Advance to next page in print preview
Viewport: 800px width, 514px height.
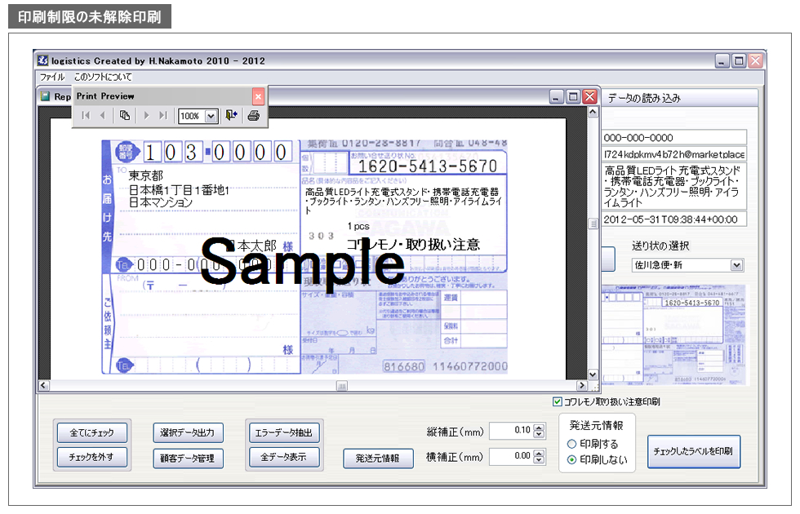(x=147, y=115)
